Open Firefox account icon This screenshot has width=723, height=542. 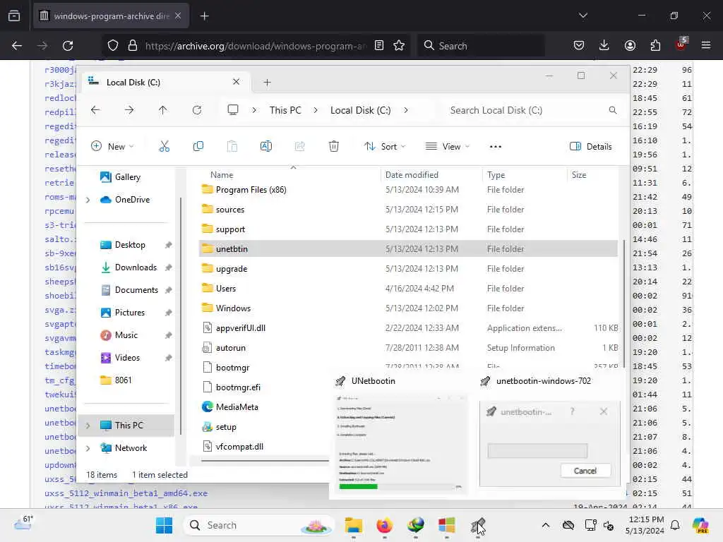coord(630,45)
